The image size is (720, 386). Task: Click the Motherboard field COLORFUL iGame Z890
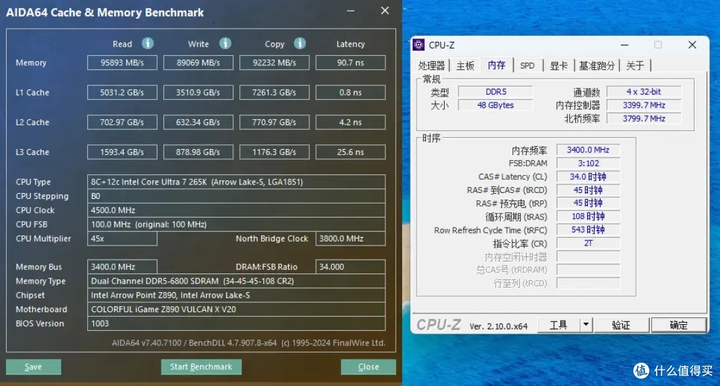(236, 309)
